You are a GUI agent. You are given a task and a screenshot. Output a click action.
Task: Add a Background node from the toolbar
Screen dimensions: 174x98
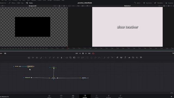pyautogui.click(x=29, y=57)
